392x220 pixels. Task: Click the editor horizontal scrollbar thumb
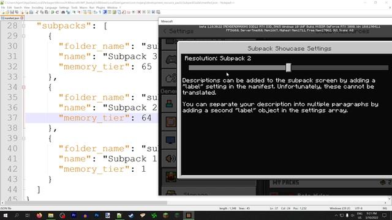point(86,203)
